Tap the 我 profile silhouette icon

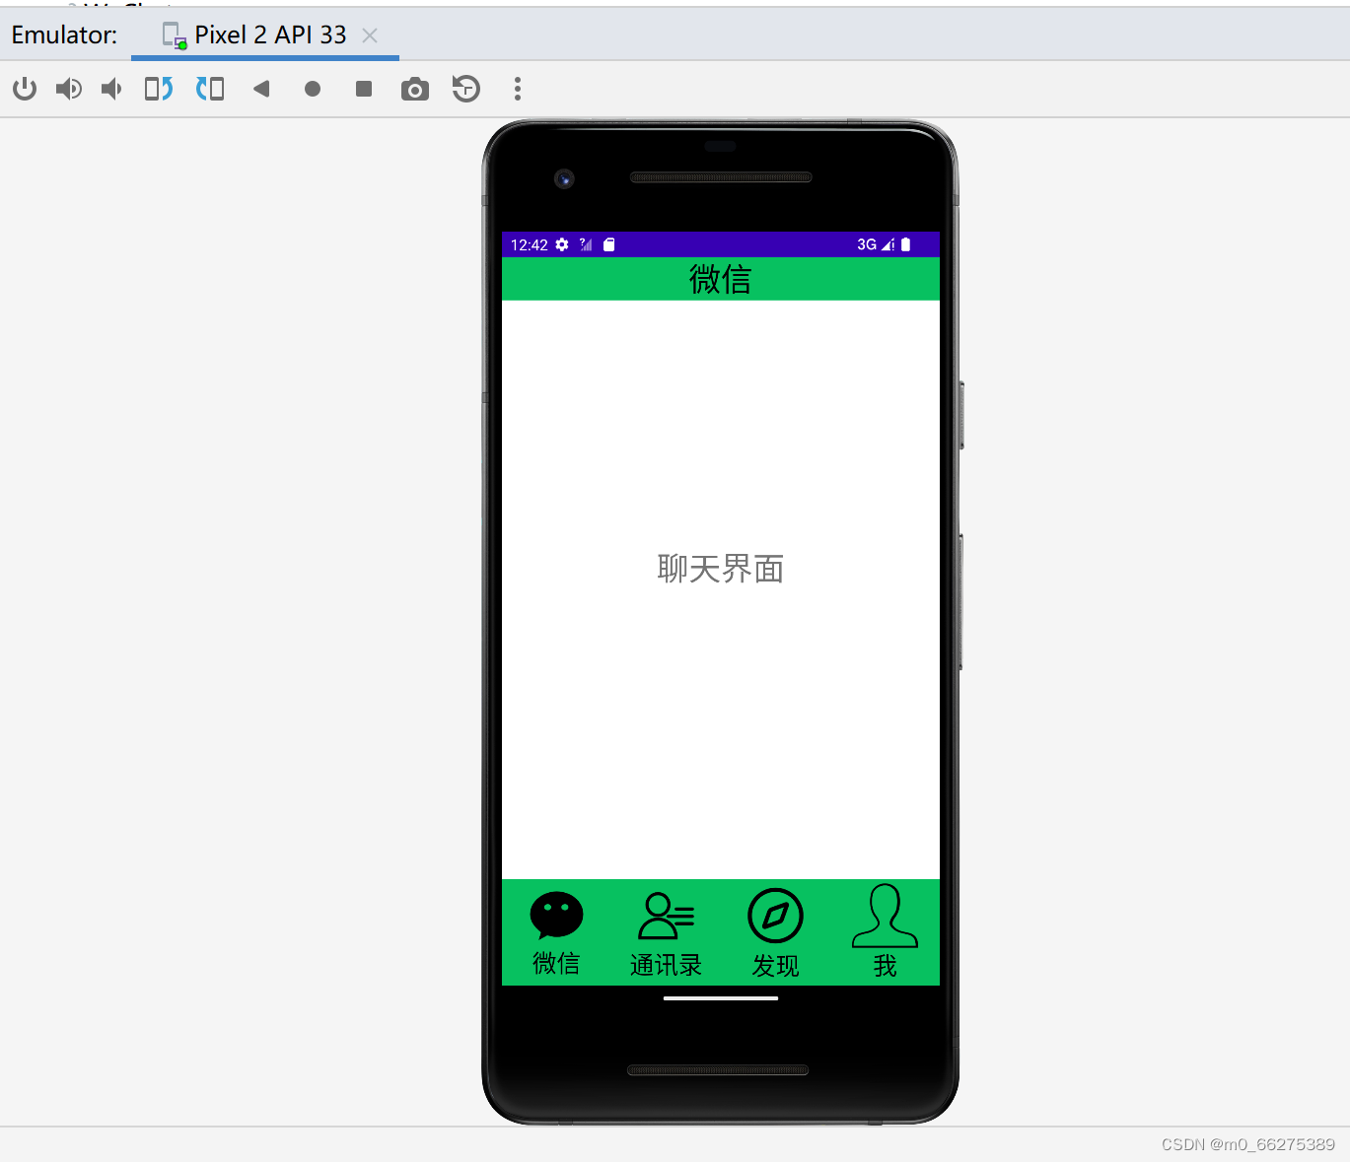click(x=886, y=916)
